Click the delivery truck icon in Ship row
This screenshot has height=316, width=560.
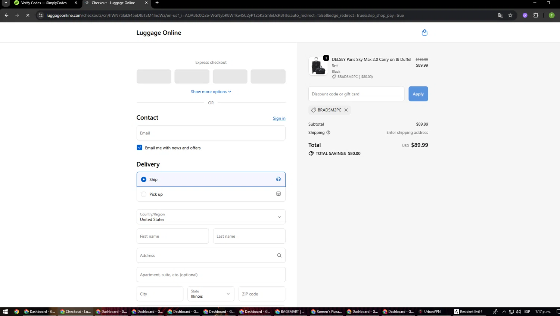tap(279, 179)
